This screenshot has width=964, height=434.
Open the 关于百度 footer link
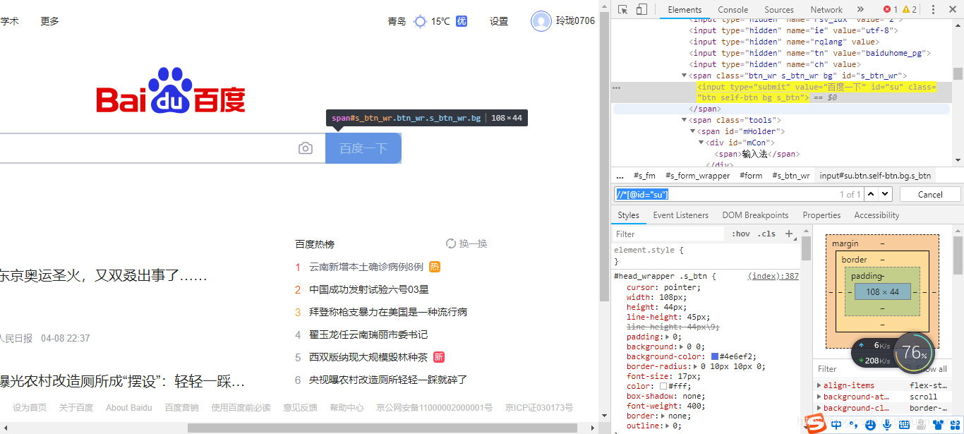point(76,407)
